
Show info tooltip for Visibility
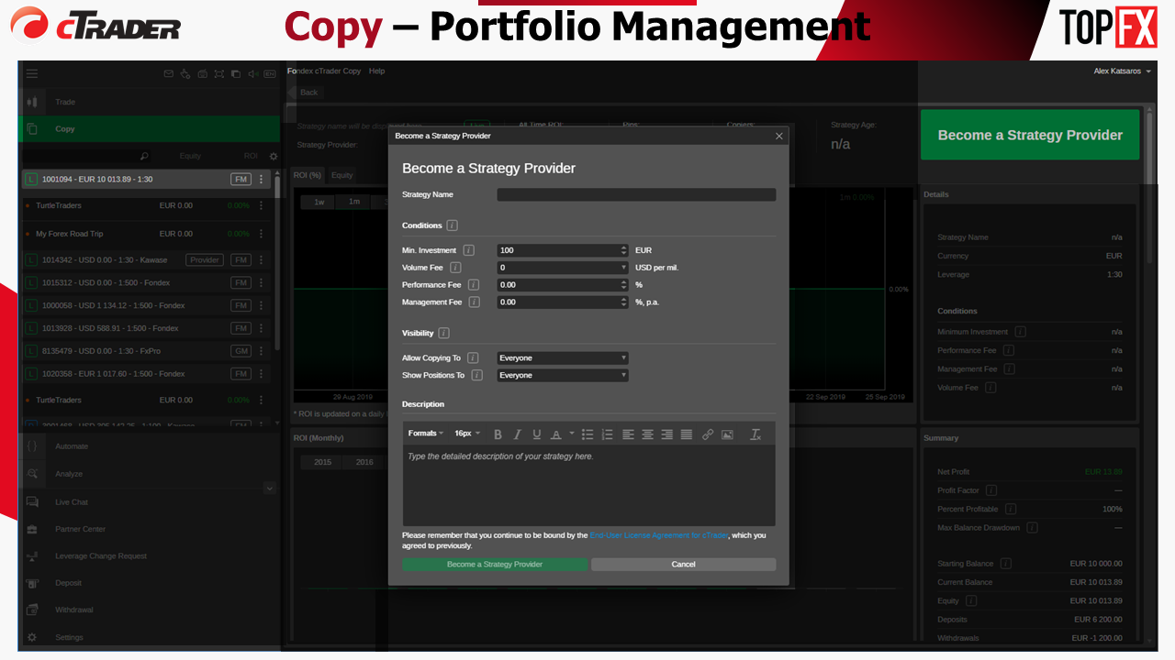point(444,334)
